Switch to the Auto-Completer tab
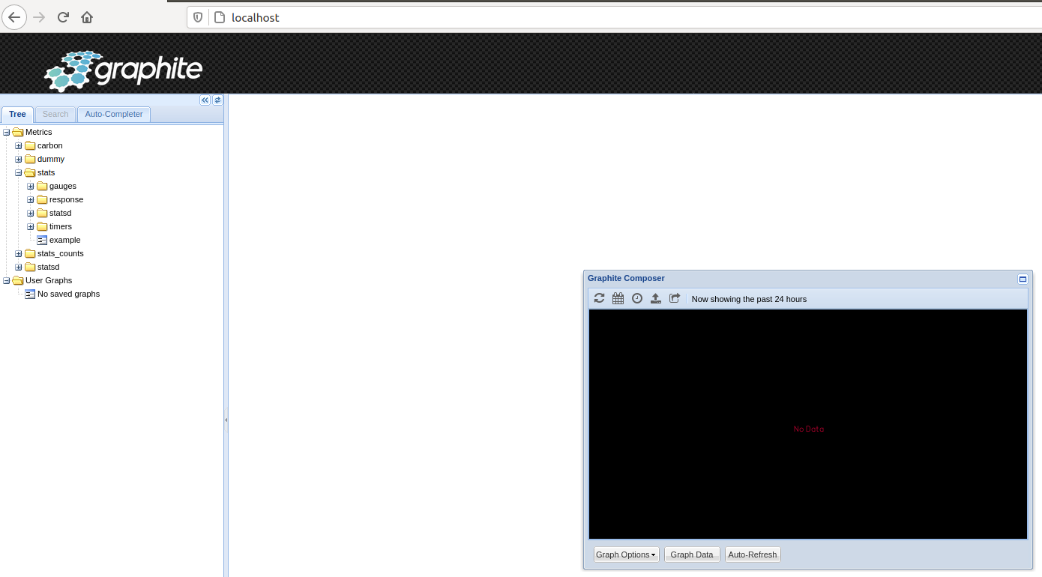This screenshot has height=577, width=1042. (x=114, y=115)
